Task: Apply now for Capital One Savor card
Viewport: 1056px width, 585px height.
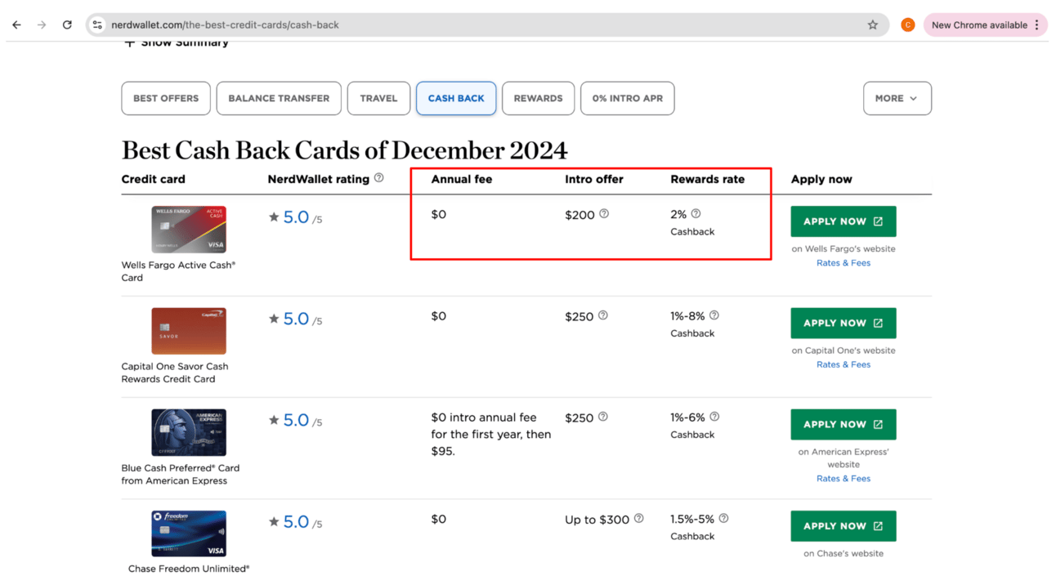Action: [843, 323]
